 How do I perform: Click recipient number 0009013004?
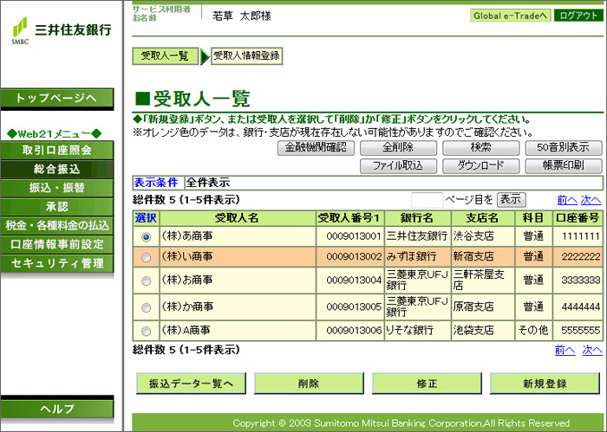[354, 280]
